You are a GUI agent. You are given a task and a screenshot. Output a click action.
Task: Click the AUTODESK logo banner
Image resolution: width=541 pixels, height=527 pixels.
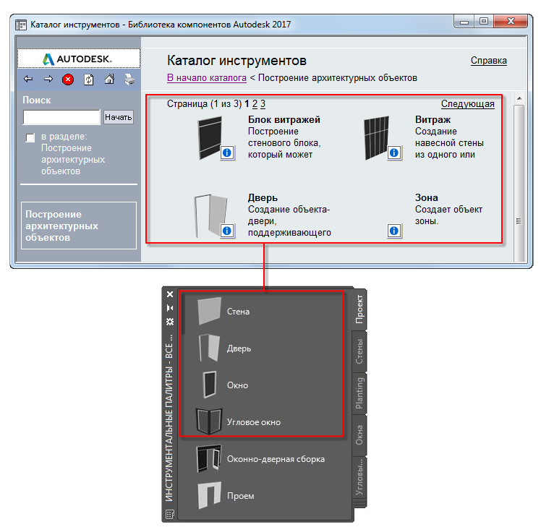pos(79,59)
